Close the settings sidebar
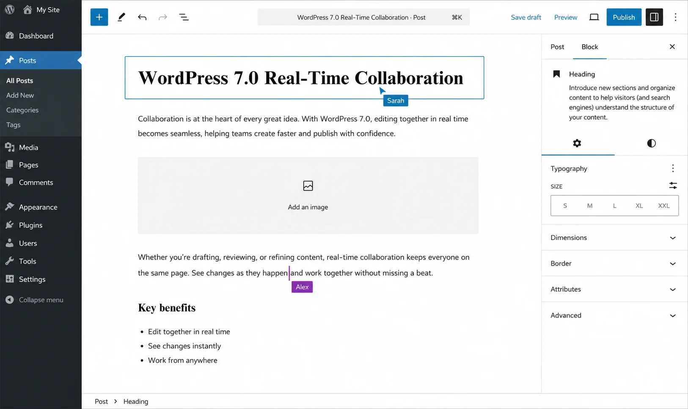The height and width of the screenshot is (409, 688). [672, 47]
